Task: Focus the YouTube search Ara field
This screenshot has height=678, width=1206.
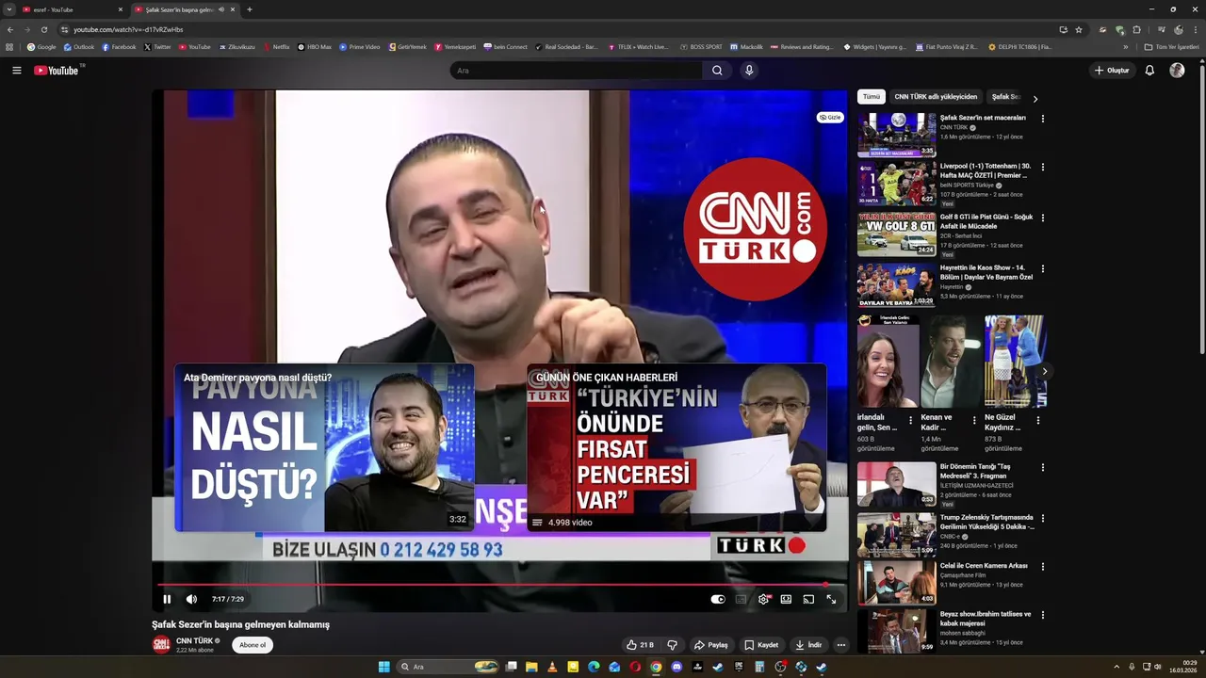Action: coord(577,71)
